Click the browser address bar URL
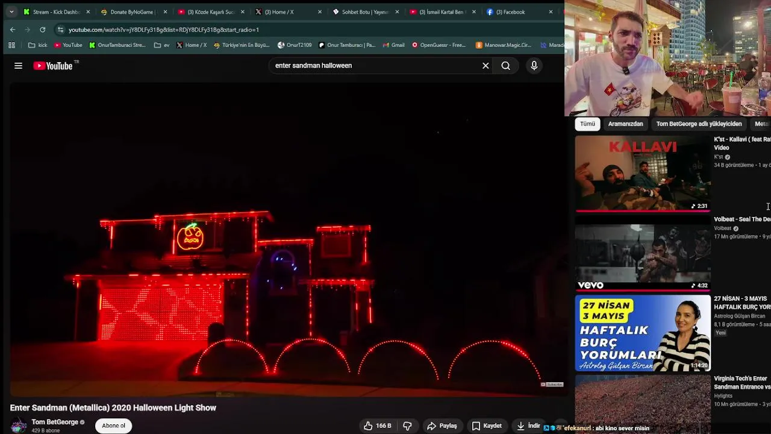Screen dimensions: 771x434 (x=164, y=30)
